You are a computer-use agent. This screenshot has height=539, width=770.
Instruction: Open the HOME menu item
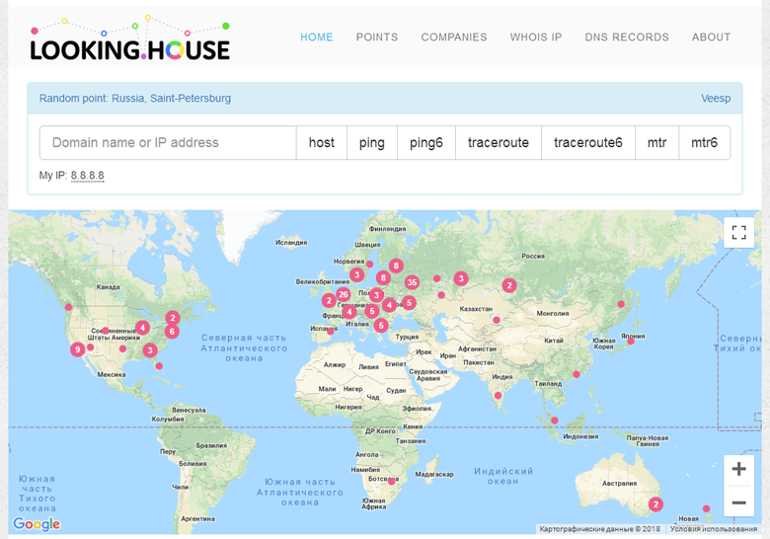tap(316, 38)
